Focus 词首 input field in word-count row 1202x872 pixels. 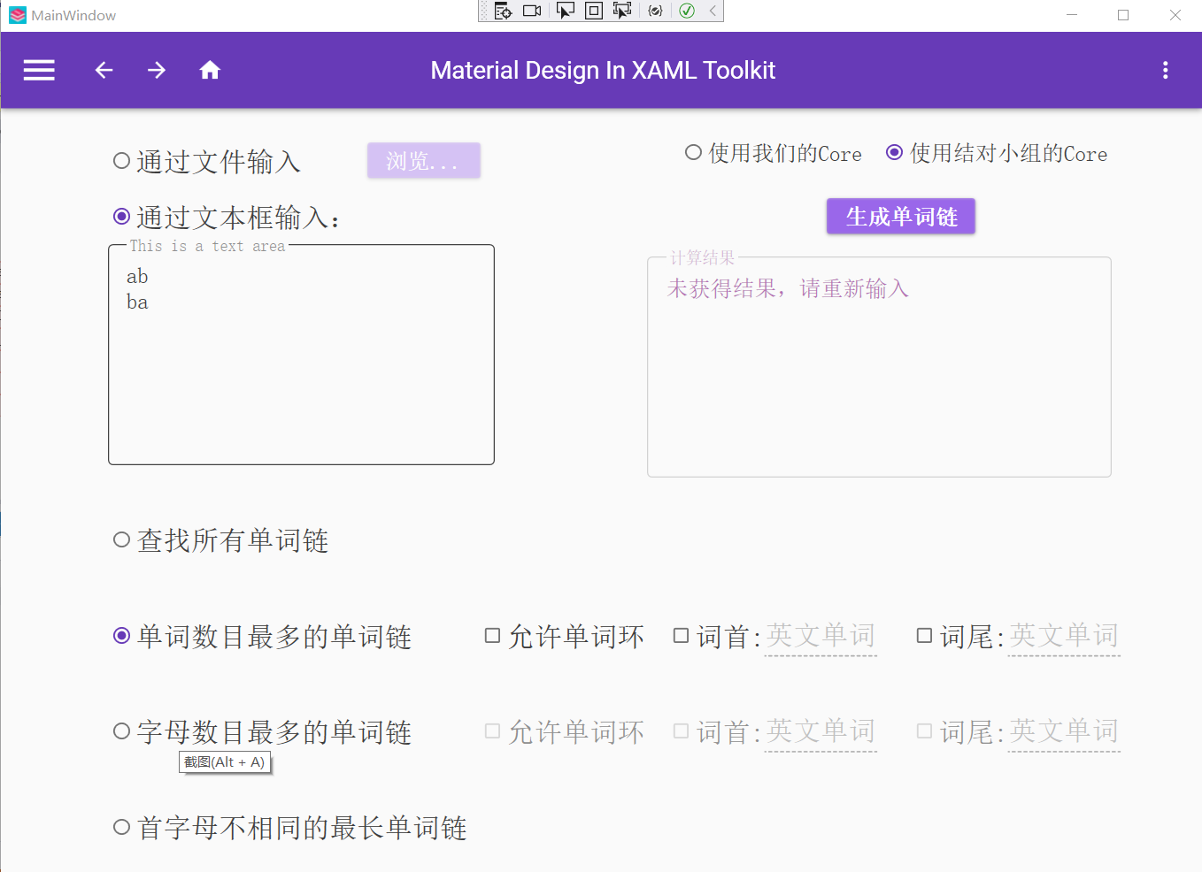pos(821,637)
